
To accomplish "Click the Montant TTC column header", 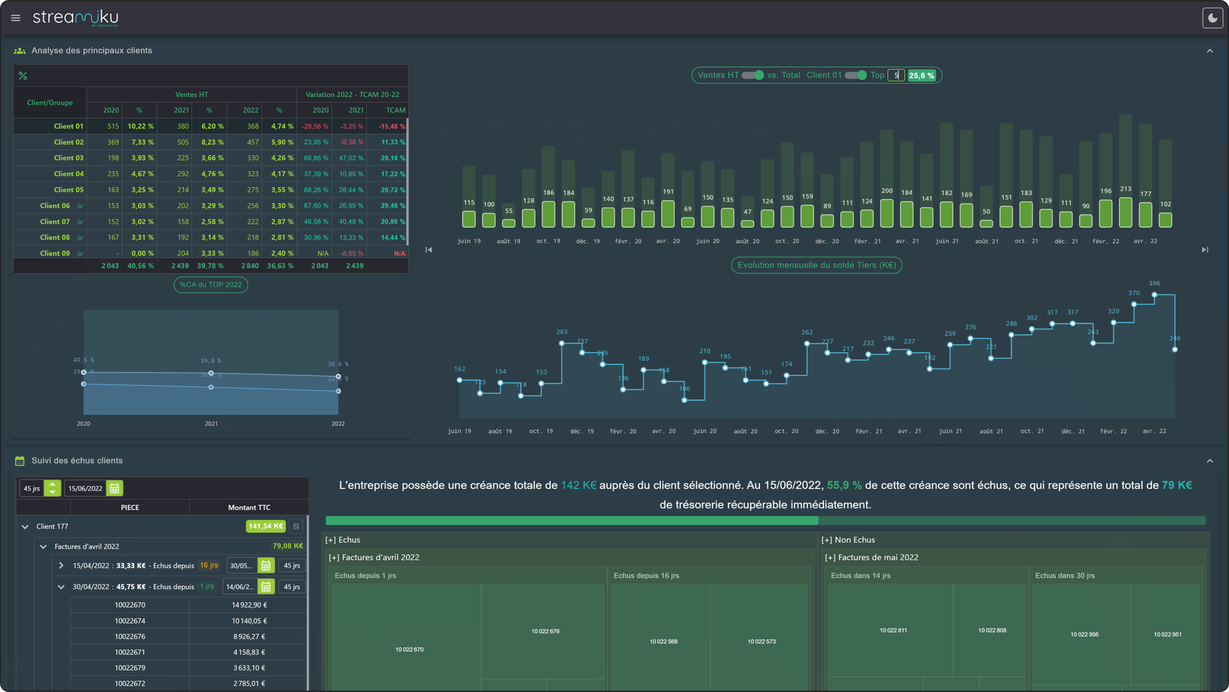I will [249, 507].
